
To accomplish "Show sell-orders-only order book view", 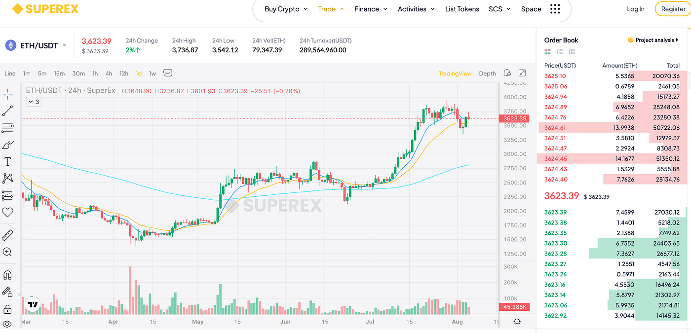I will coord(572,51).
